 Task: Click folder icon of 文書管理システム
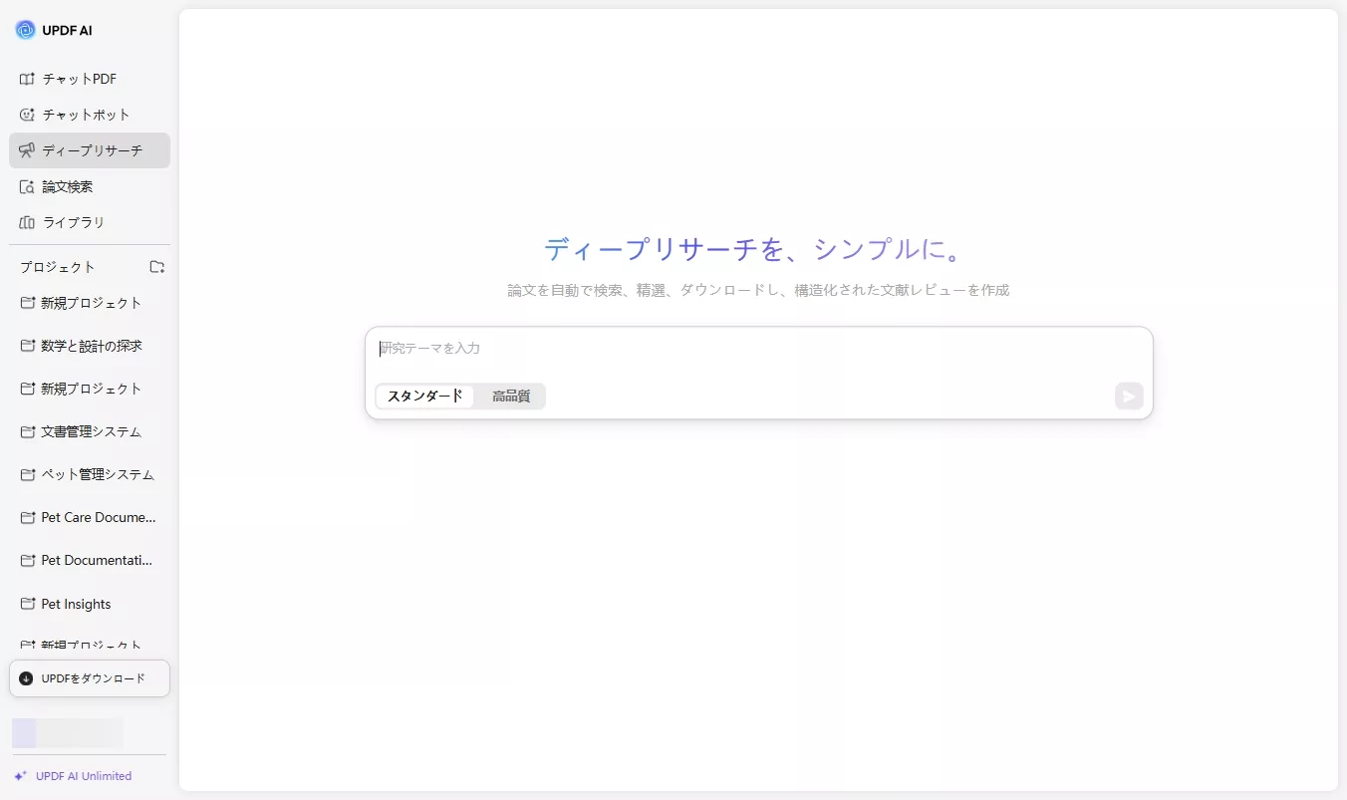point(28,431)
